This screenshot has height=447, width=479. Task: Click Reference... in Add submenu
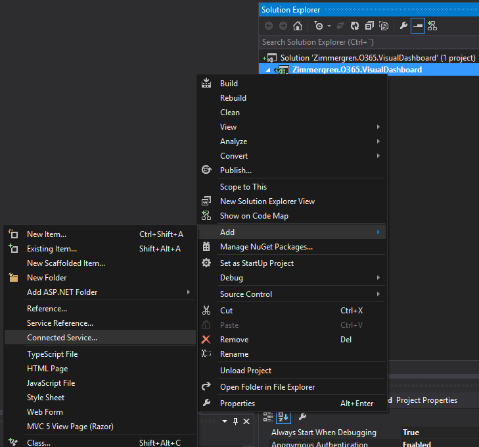point(100,309)
